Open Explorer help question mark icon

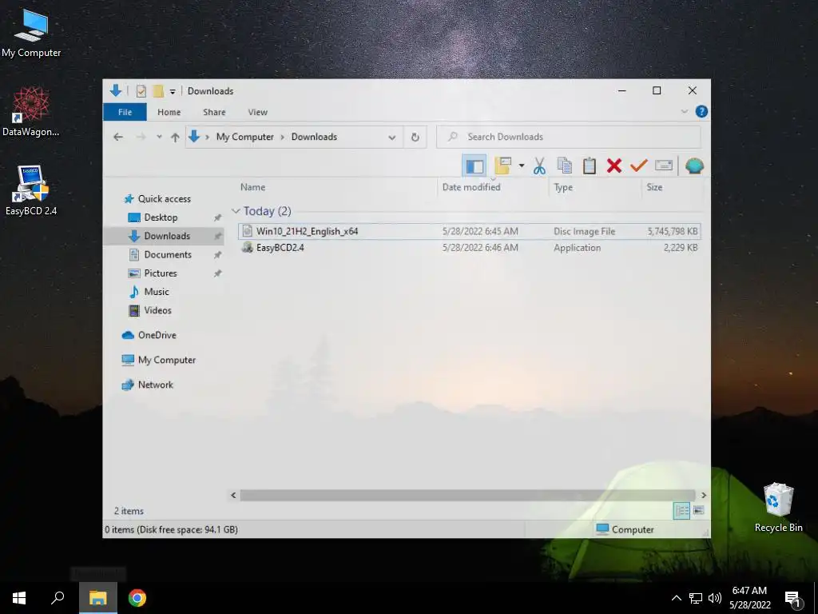click(x=701, y=112)
